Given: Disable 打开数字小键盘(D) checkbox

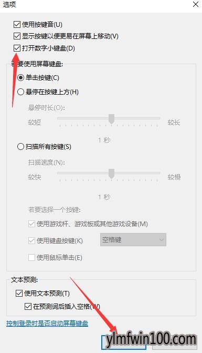Looking at the screenshot, I should pyautogui.click(x=17, y=48).
